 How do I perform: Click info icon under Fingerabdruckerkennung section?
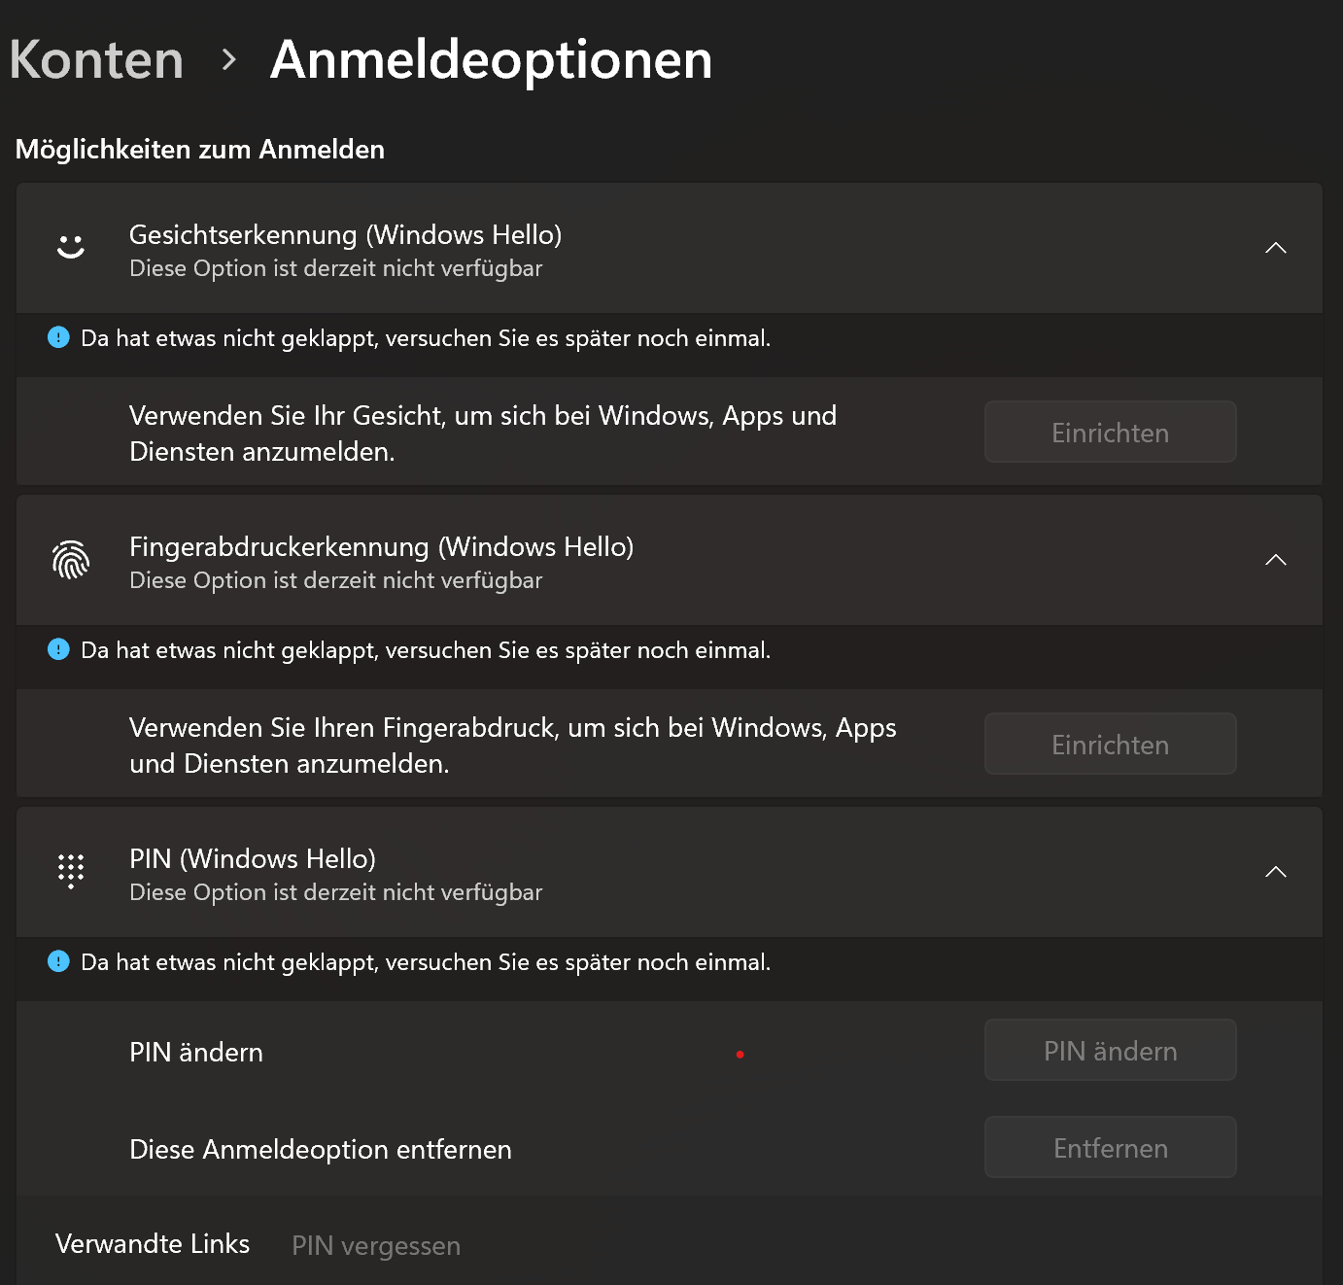point(58,649)
